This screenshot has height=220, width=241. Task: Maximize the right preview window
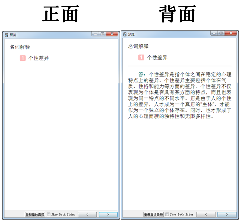[221, 33]
